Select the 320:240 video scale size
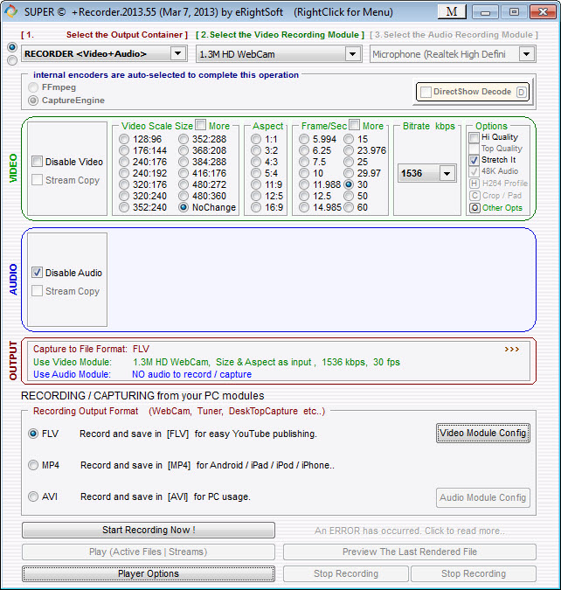The height and width of the screenshot is (590, 561). tap(124, 196)
